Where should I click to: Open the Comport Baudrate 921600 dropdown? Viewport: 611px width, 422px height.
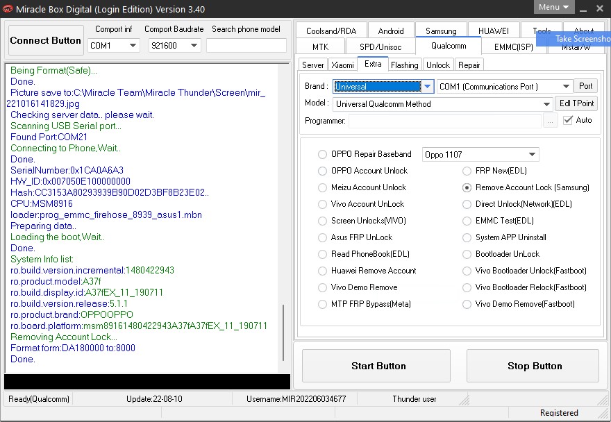174,46
